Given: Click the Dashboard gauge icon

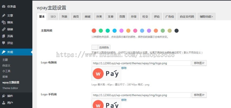Looking at the screenshot, I should pyautogui.click(x=4, y=6).
